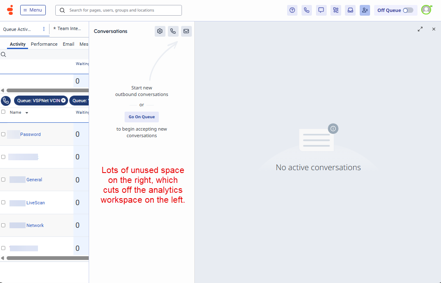Open the General queue link
This screenshot has width=441, height=283.
[34, 180]
